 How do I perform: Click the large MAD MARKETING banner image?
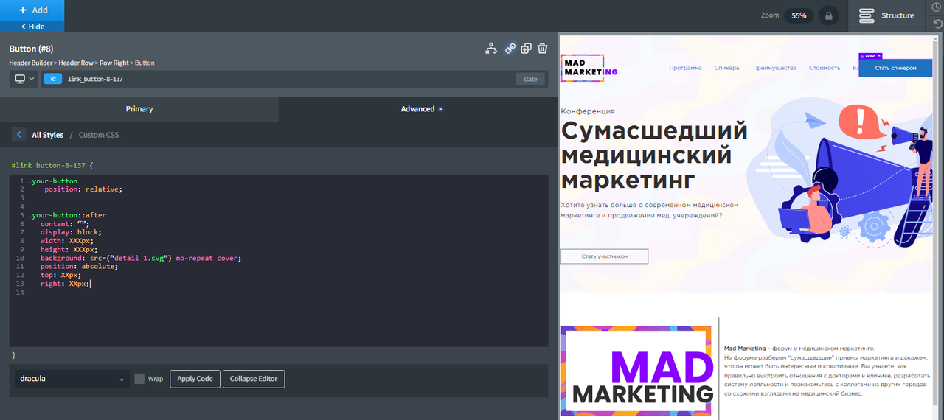(x=636, y=371)
